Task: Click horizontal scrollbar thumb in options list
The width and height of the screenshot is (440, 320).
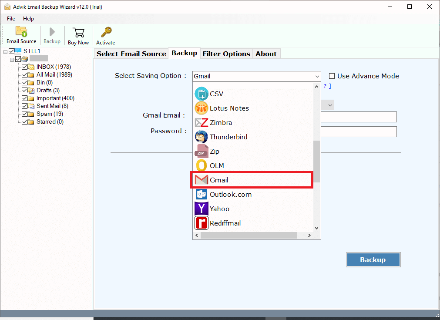Action: point(249,235)
